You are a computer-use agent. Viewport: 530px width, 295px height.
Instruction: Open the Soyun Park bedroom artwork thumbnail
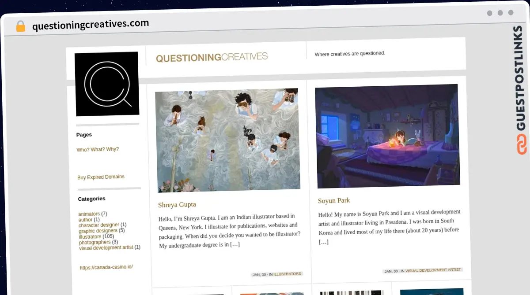[x=387, y=136]
